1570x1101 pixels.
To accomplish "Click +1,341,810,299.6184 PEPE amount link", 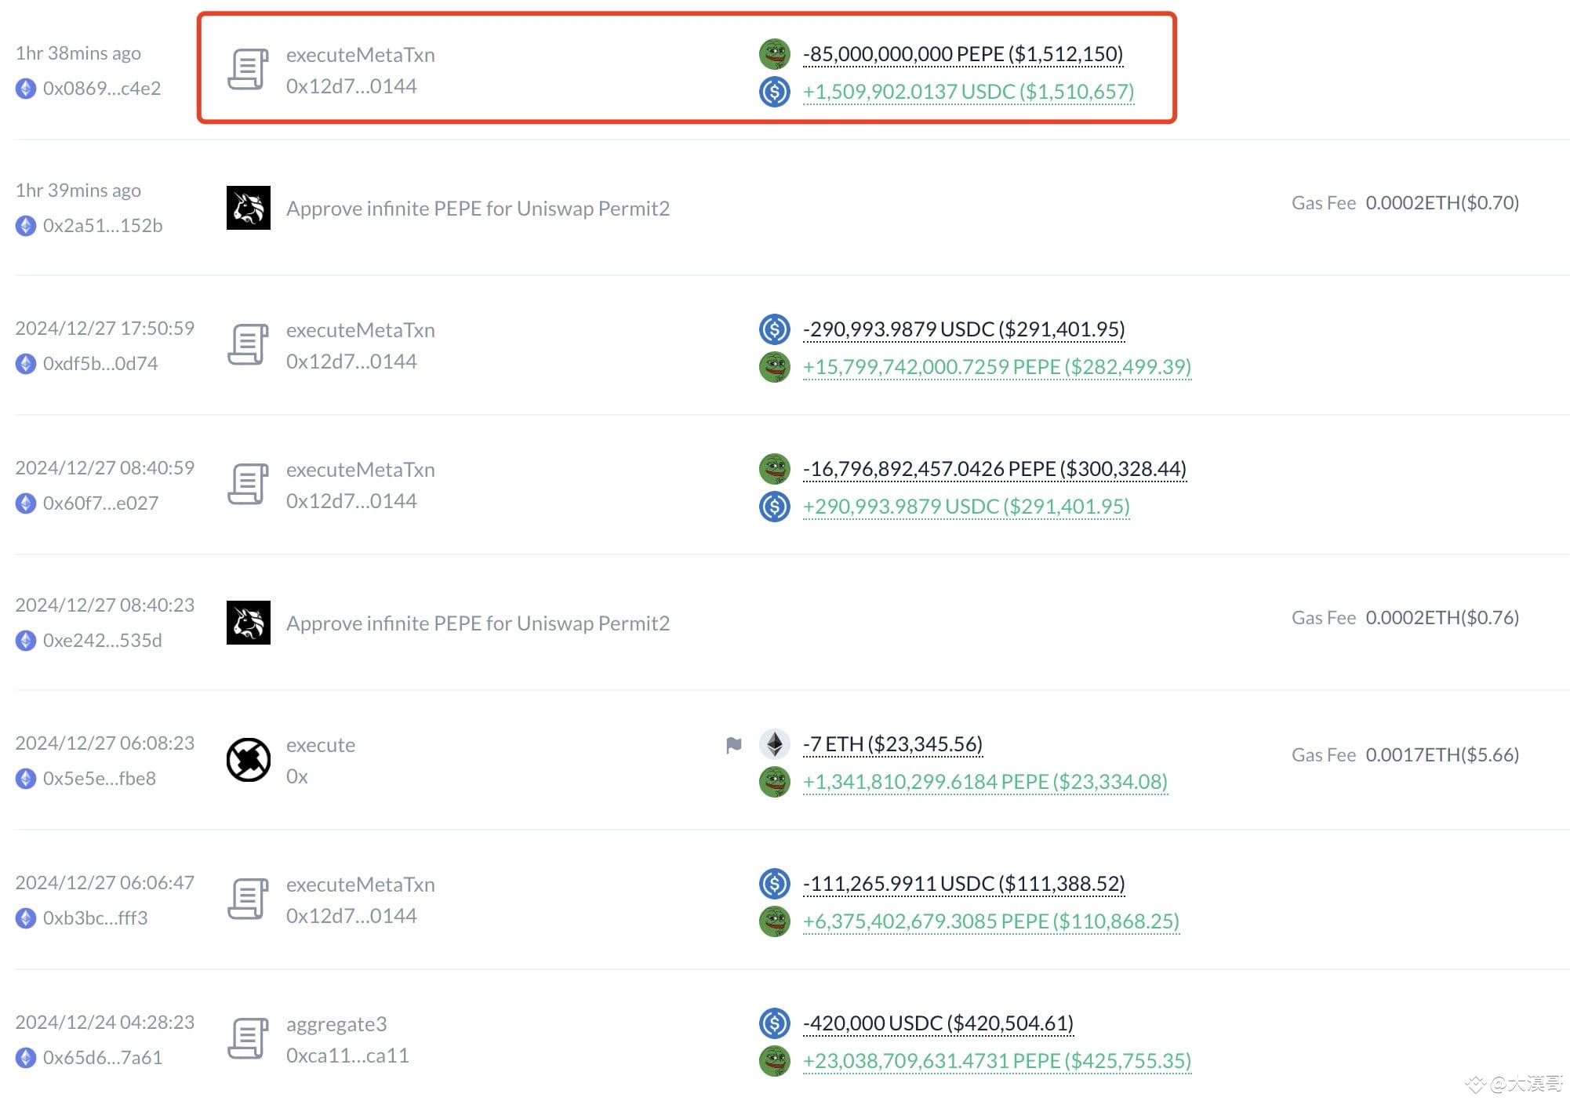I will (984, 782).
